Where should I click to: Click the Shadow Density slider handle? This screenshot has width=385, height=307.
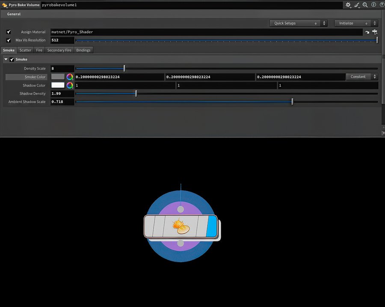point(136,94)
